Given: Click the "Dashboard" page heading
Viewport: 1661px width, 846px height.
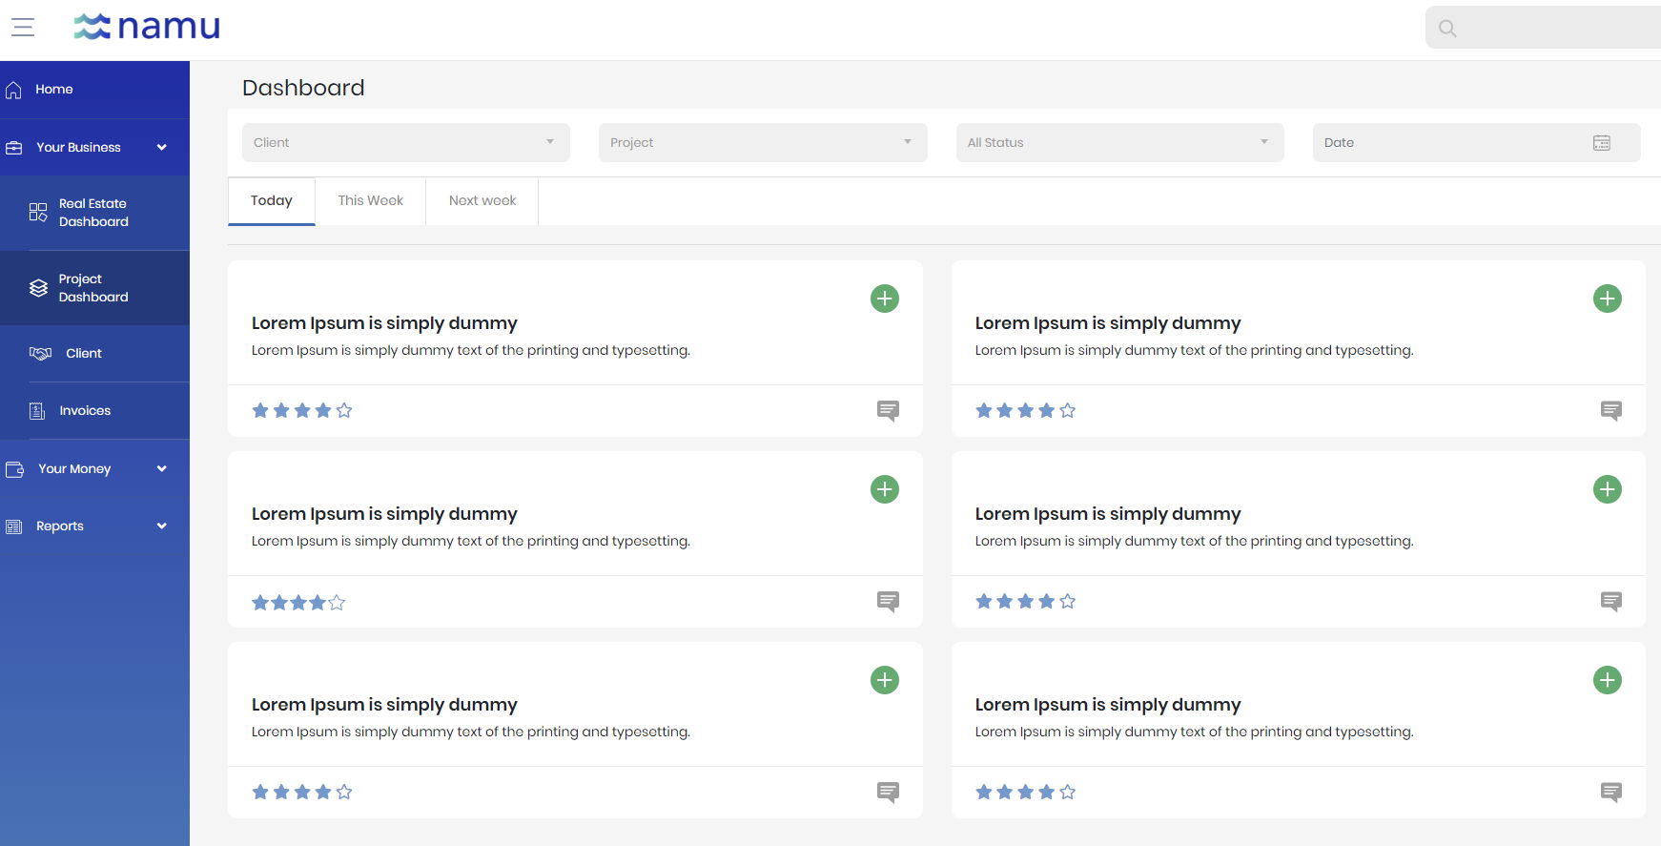Looking at the screenshot, I should coord(303,88).
